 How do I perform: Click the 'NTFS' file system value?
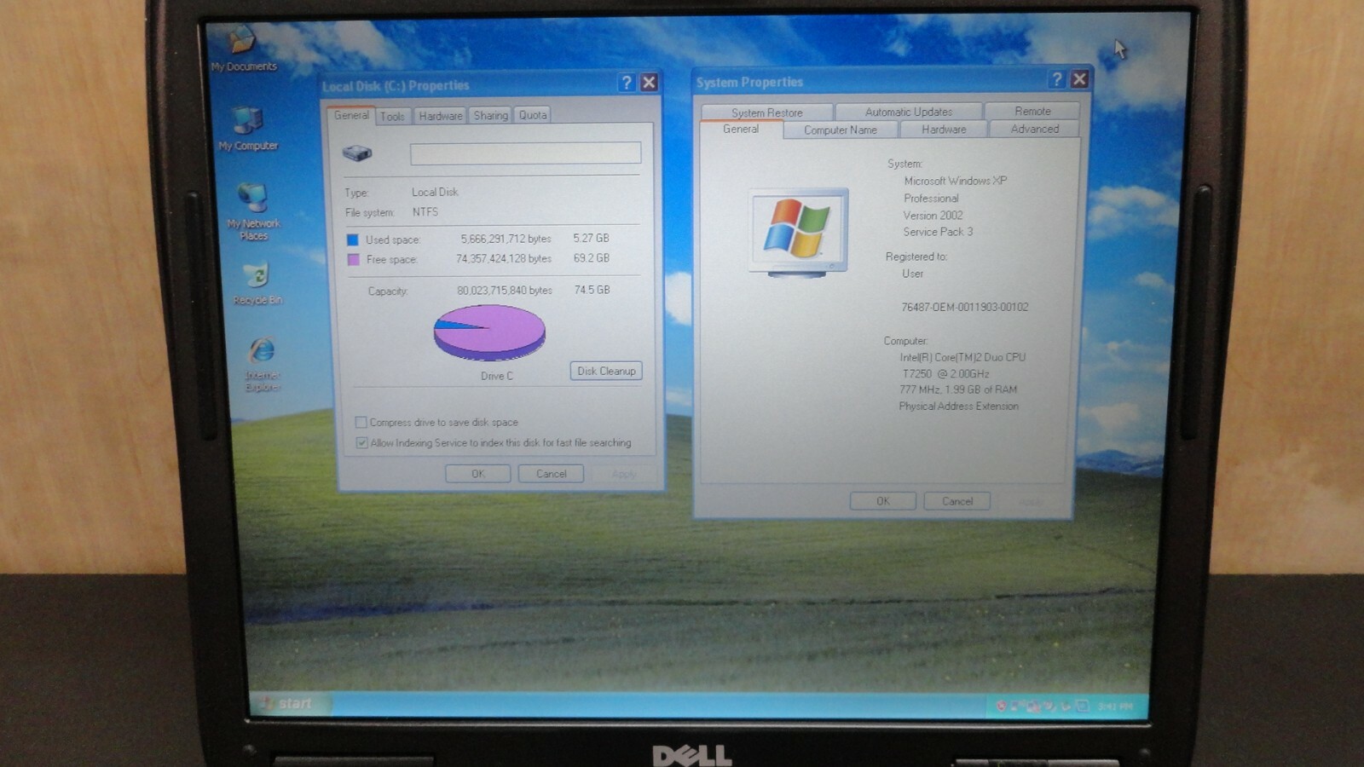point(425,212)
